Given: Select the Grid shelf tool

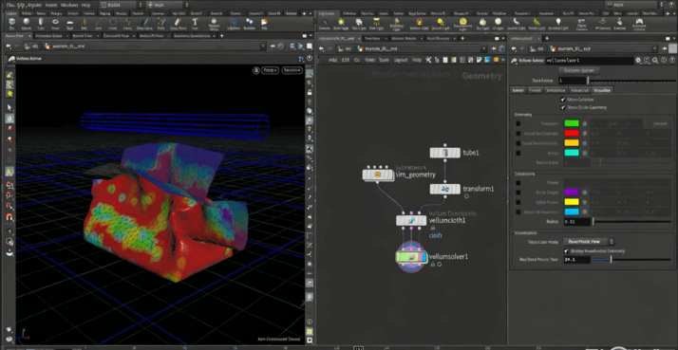Looking at the screenshot, I should pos(69,24).
